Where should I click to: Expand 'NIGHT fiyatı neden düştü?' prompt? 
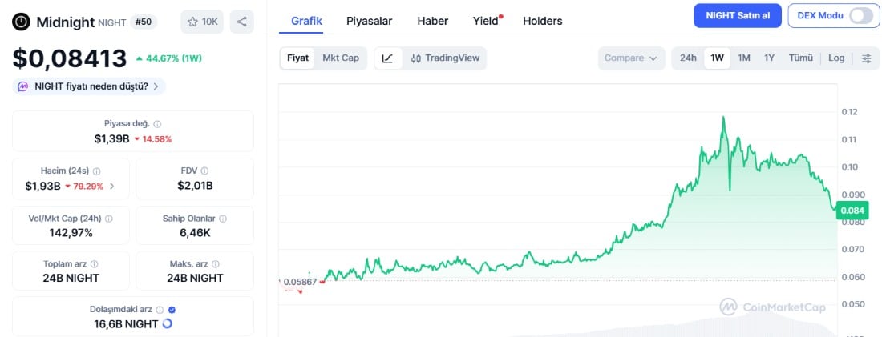[x=90, y=86]
